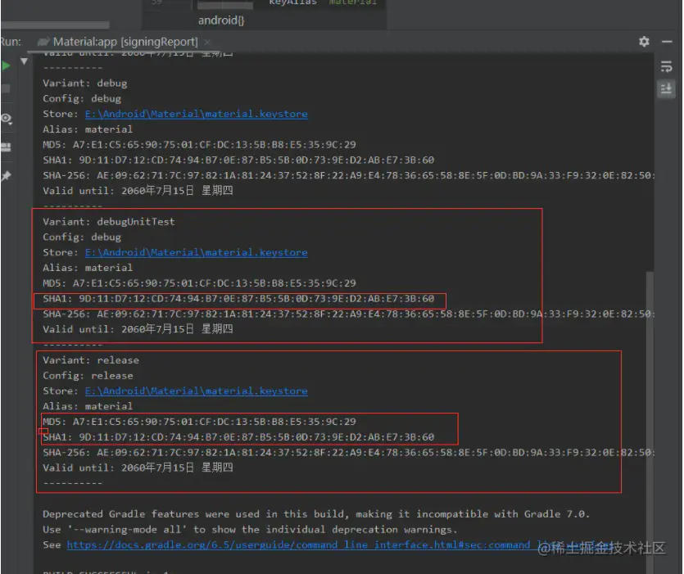Screen dimensions: 684x574
Task: Click SHA-256 line in debugUnitTest section
Action: click(x=348, y=314)
